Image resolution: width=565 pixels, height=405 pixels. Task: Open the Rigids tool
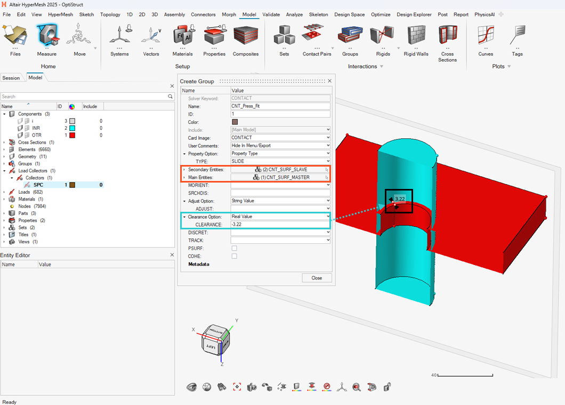click(x=383, y=39)
